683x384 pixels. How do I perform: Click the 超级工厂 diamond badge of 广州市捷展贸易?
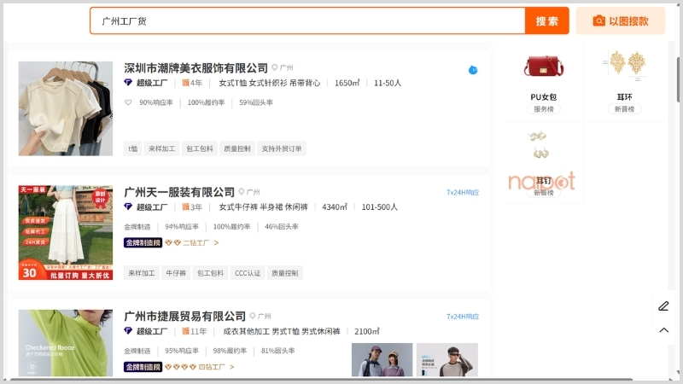128,331
